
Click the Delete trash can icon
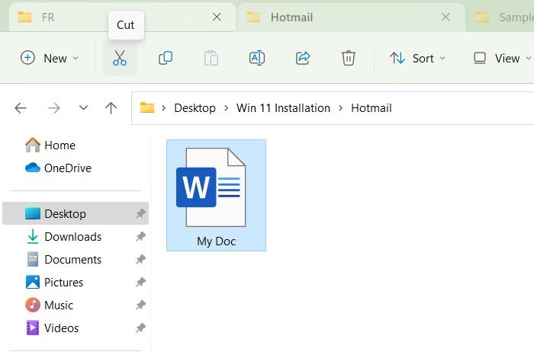click(x=349, y=58)
